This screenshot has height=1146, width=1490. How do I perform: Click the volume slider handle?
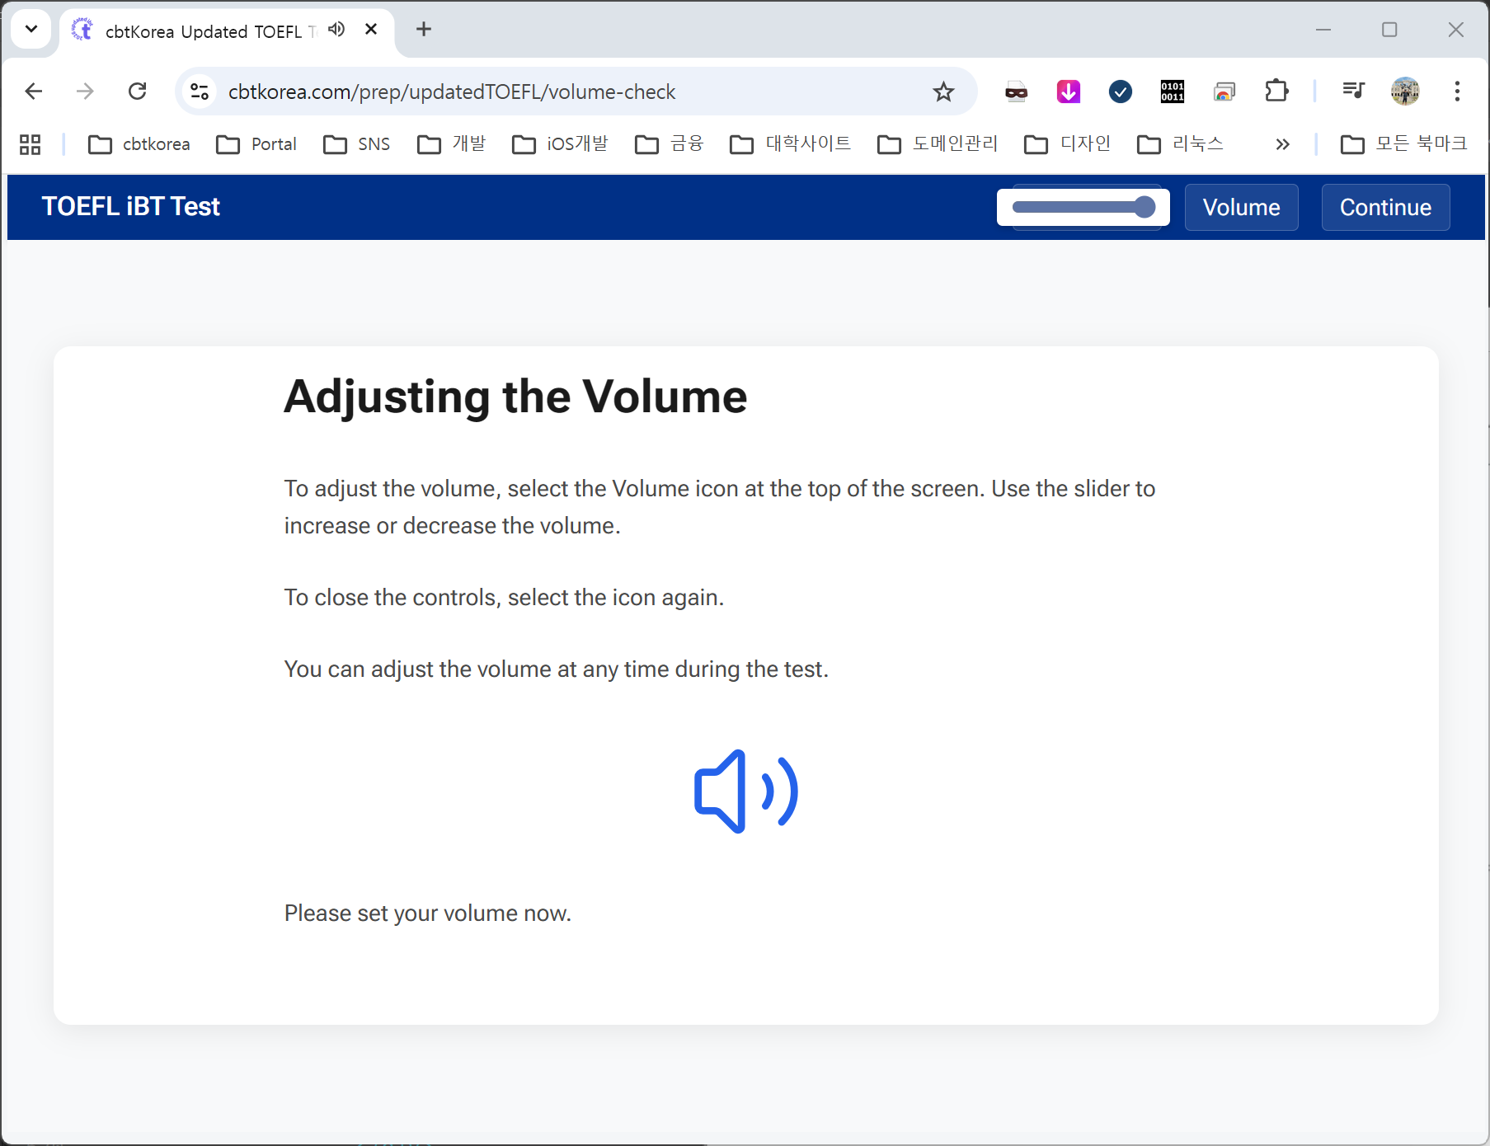1144,207
